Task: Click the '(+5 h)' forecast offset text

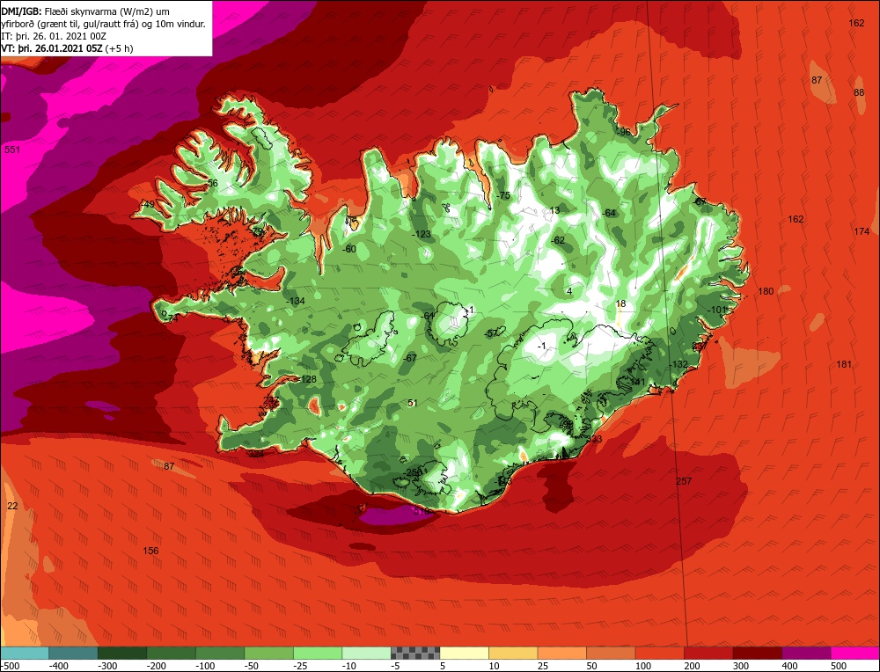Action: click(x=119, y=48)
